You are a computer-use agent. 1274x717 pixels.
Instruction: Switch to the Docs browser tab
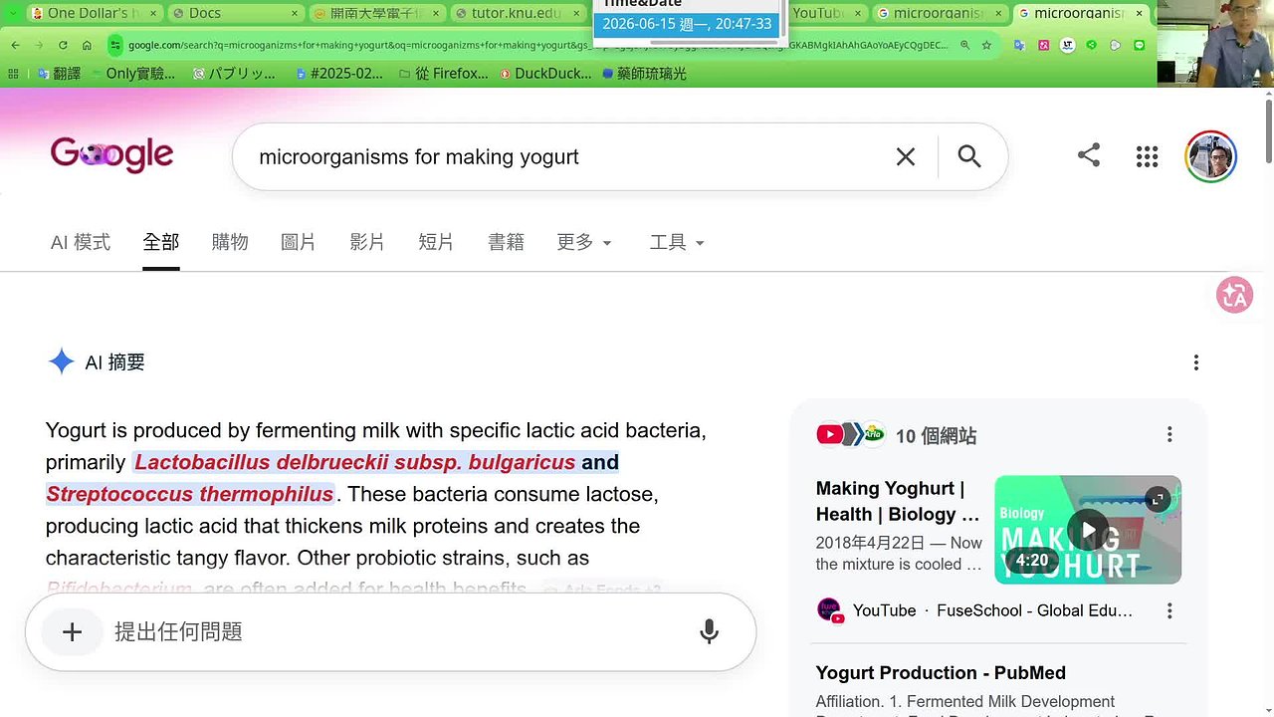pyautogui.click(x=234, y=14)
